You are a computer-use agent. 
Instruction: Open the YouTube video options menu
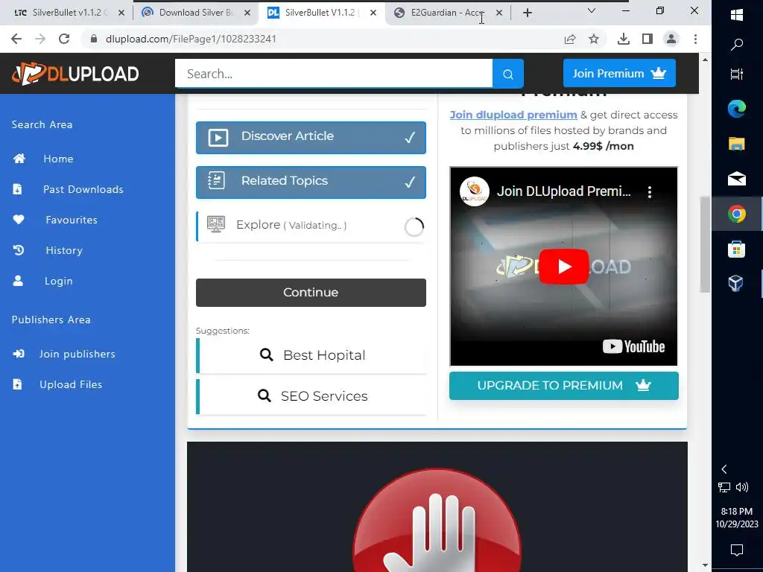650,192
